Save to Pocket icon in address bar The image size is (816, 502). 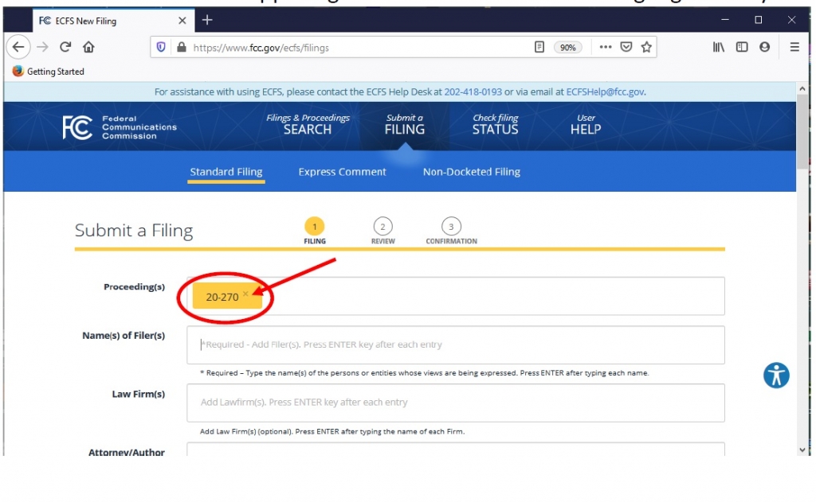[x=626, y=47]
